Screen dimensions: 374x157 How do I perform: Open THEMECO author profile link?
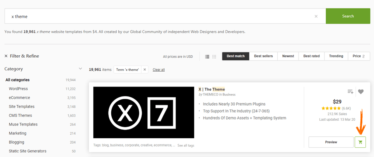coord(211,95)
